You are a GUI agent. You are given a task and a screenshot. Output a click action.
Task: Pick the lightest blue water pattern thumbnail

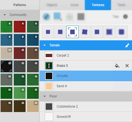(x=6, y=40)
